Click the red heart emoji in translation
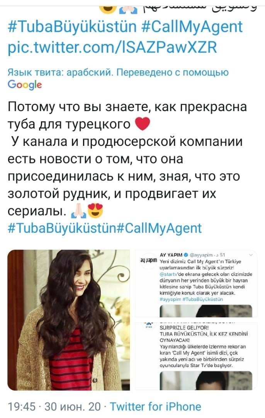 click(x=143, y=124)
